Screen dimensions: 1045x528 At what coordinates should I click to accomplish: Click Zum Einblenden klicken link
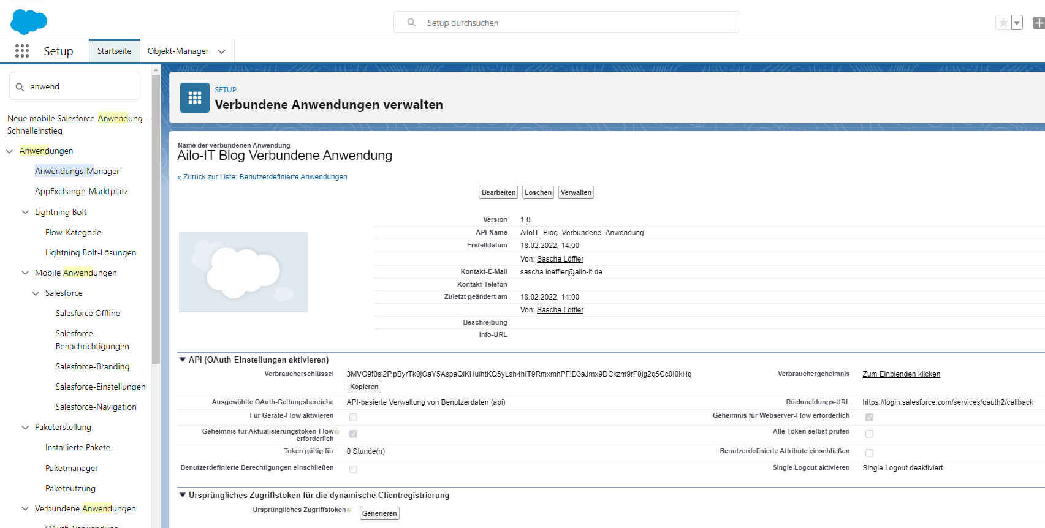[x=901, y=374]
